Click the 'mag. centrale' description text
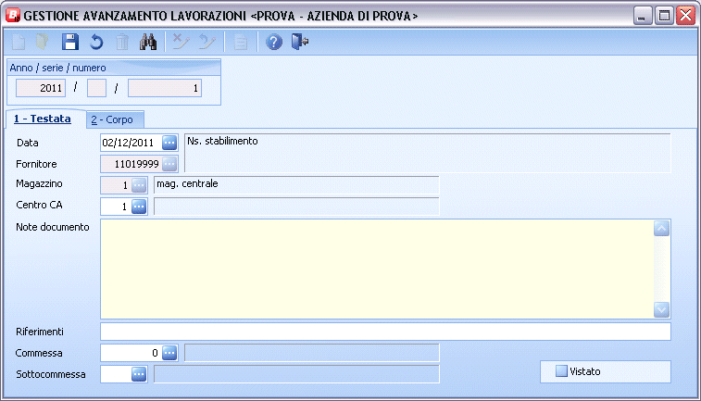The width and height of the screenshot is (701, 401). 187,183
